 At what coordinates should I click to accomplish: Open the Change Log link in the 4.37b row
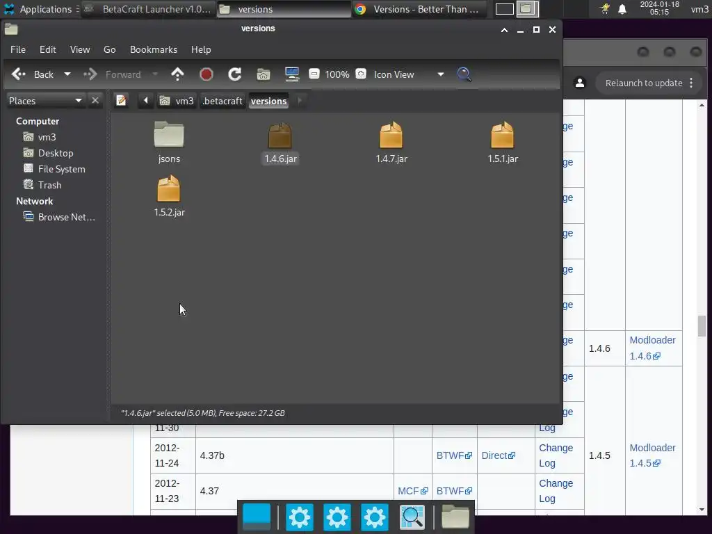tap(556, 455)
